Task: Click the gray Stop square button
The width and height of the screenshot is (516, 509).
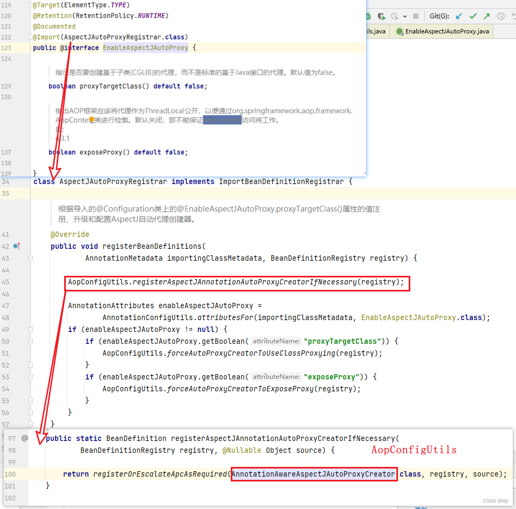Action: (416, 16)
